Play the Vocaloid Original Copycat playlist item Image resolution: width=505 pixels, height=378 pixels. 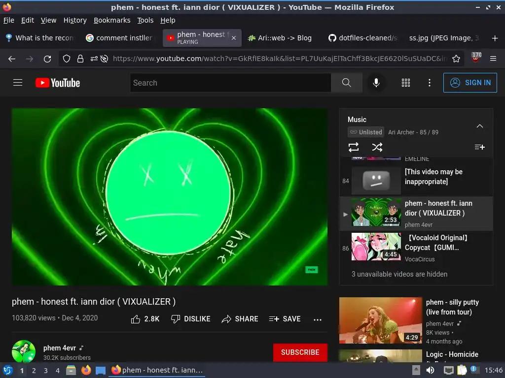[x=416, y=248]
